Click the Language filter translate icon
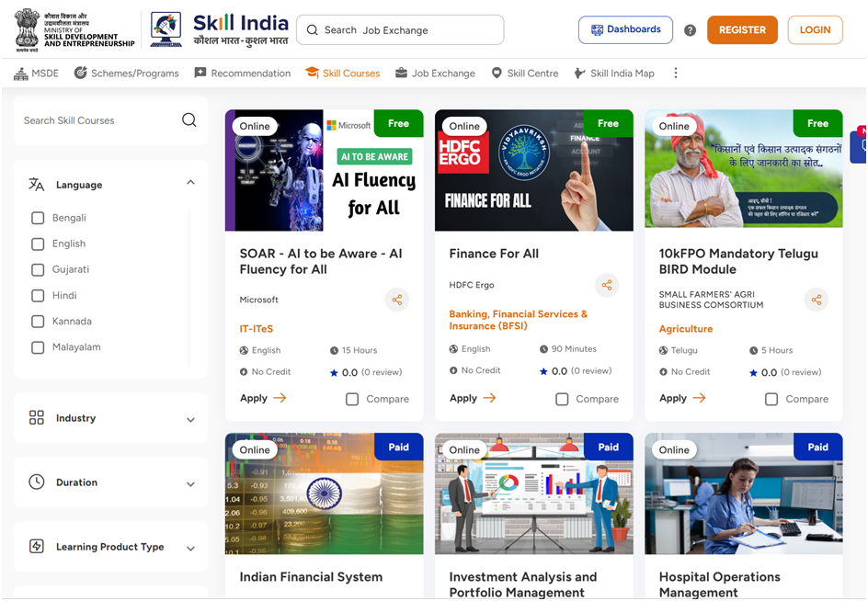Screen dimensions: 868x601 37,185
